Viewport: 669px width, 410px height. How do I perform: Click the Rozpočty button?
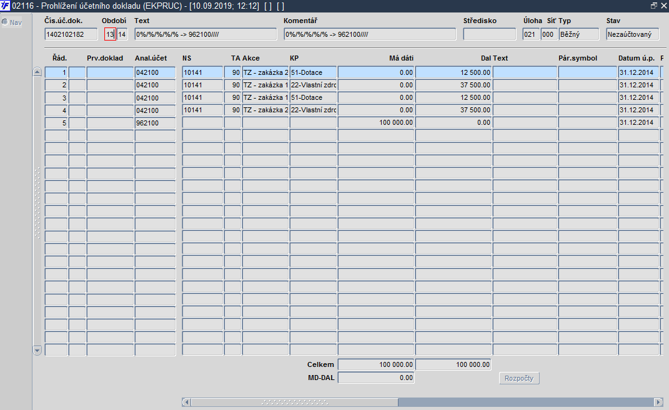tap(519, 378)
